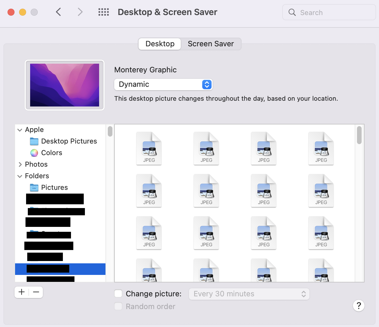The width and height of the screenshot is (379, 327).
Task: Switch to the Screen Saver tab
Action: coord(211,44)
